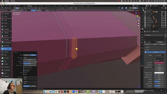The image size is (167, 94).
Task: Open the Miter Outer Sharp dropdown
Action: 30,77
